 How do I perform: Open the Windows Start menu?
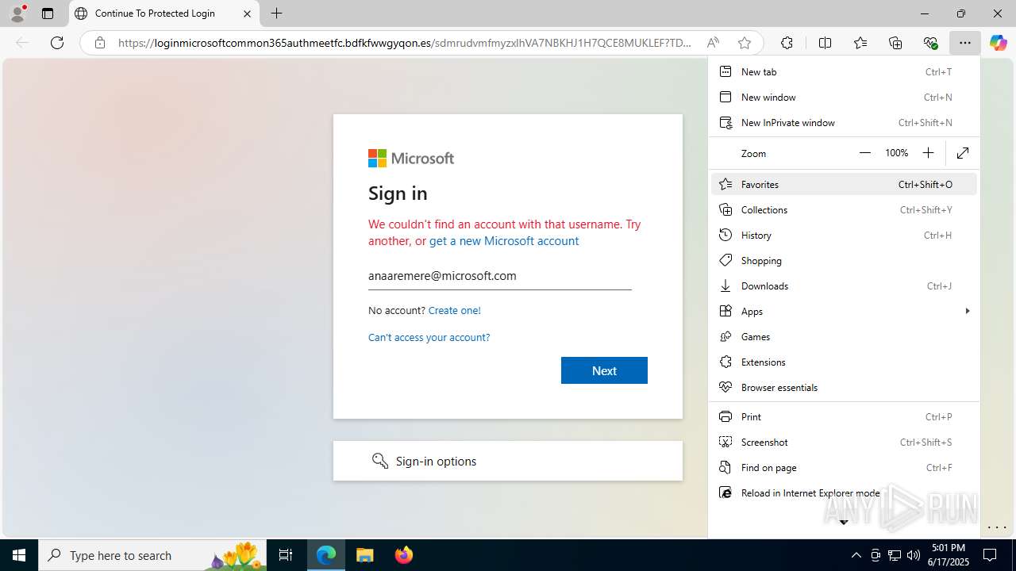pyautogui.click(x=19, y=555)
